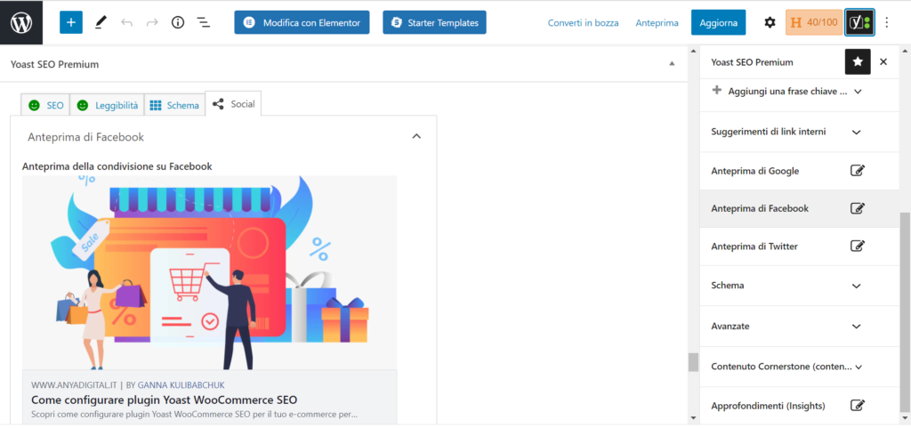Expand the Avanzate section
Viewport: 911px width, 428px height.
857,327
